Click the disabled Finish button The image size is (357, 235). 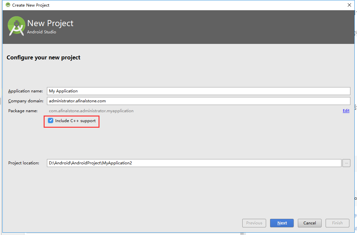pyautogui.click(x=337, y=223)
